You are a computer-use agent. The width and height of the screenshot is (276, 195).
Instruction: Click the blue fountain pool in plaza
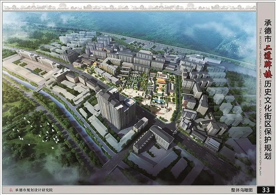point(159,101)
